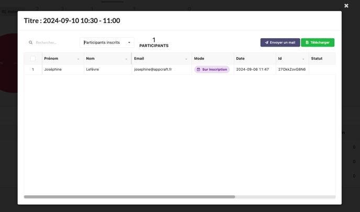Expand the Participants inscrits dropdown
The height and width of the screenshot is (212, 360).
click(x=129, y=42)
